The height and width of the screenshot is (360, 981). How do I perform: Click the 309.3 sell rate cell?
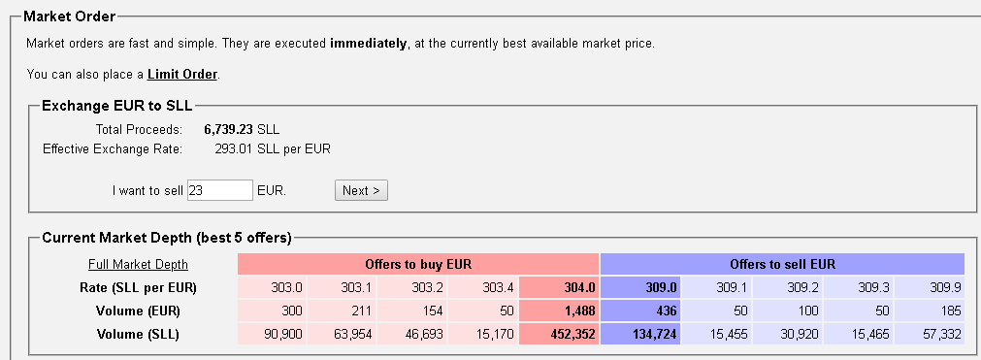tap(859, 288)
